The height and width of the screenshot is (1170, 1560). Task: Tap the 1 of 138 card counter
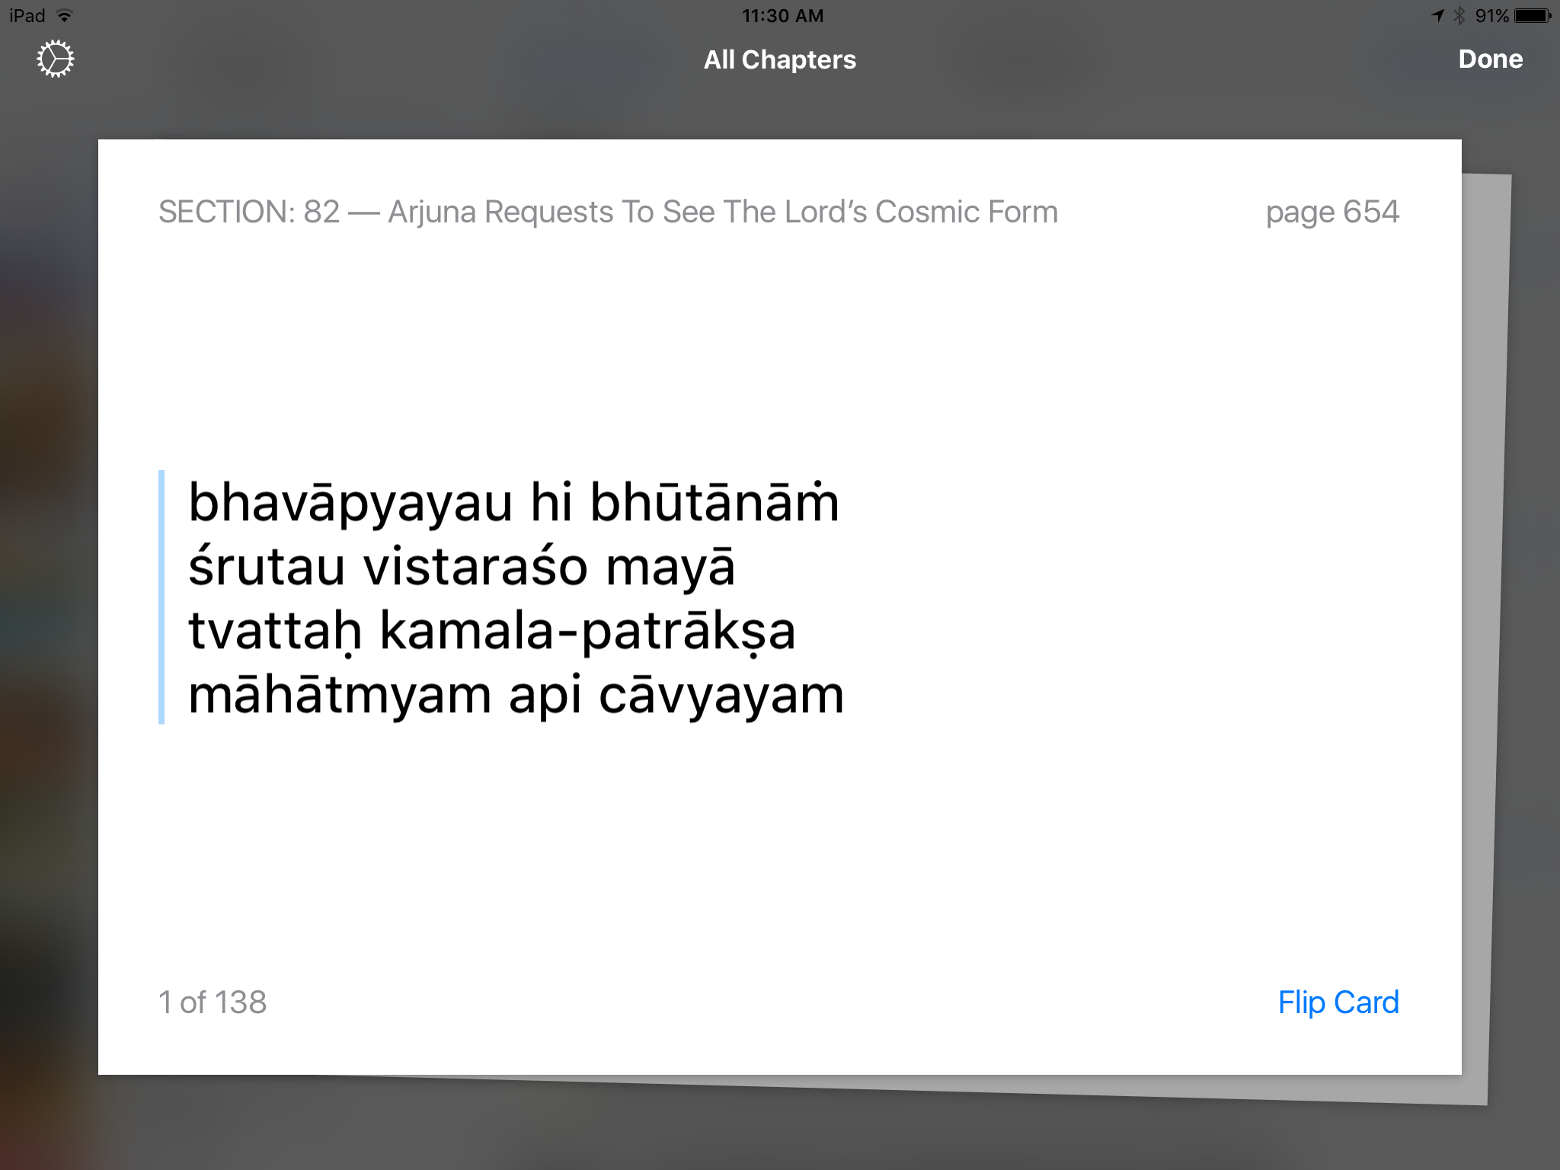213,1002
